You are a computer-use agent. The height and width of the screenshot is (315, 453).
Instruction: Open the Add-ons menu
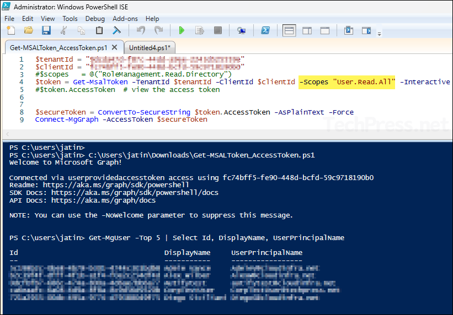pos(125,18)
